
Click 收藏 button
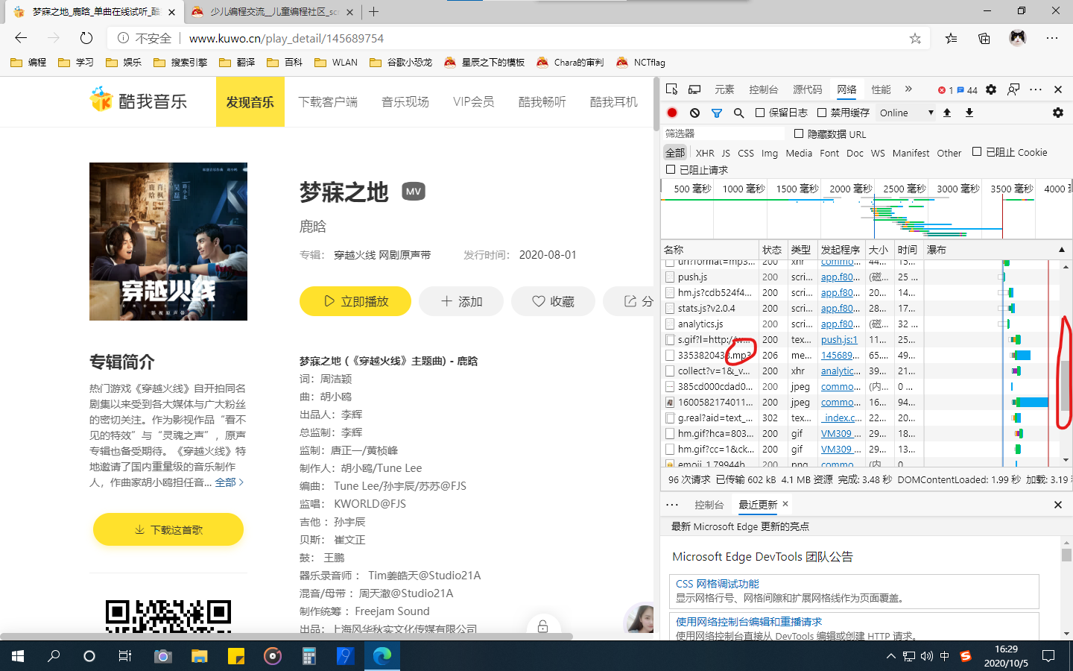pos(553,301)
